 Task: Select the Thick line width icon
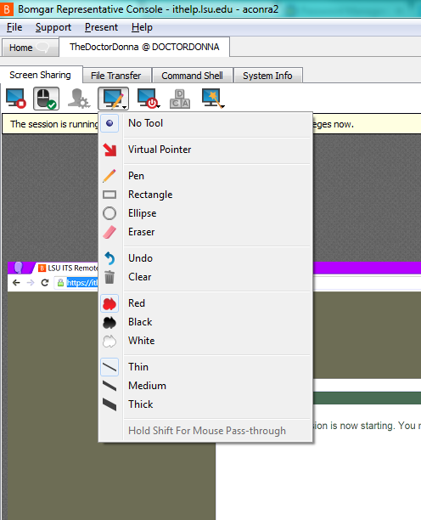pos(109,405)
